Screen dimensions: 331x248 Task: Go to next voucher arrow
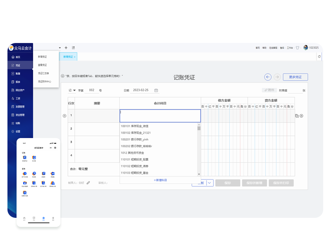[x=277, y=77]
